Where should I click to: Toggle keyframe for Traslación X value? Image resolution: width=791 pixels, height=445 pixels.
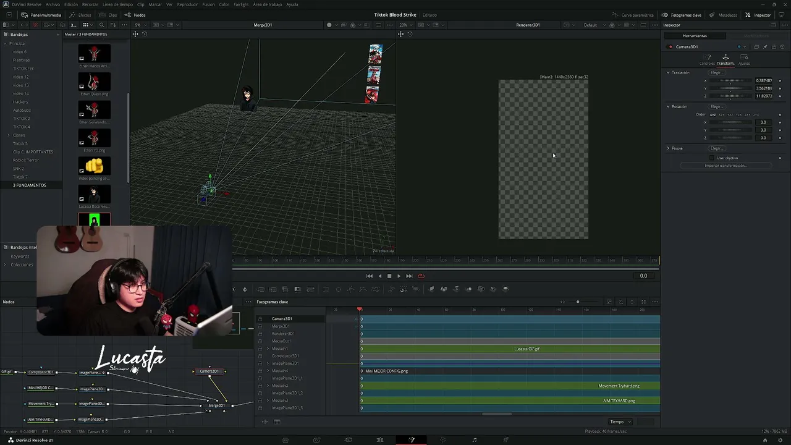point(780,81)
